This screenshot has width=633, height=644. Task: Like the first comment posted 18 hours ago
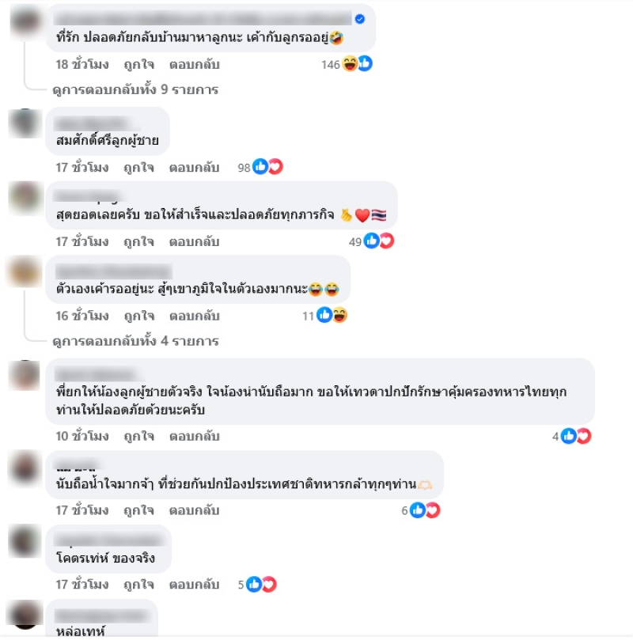click(x=138, y=65)
